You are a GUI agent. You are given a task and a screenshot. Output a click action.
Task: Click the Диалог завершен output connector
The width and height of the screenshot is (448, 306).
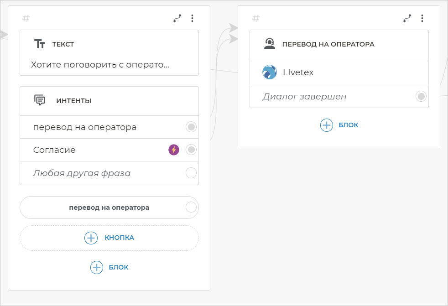coord(421,96)
